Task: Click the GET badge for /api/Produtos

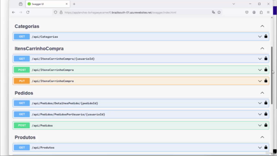Action: pyautogui.click(x=22, y=147)
